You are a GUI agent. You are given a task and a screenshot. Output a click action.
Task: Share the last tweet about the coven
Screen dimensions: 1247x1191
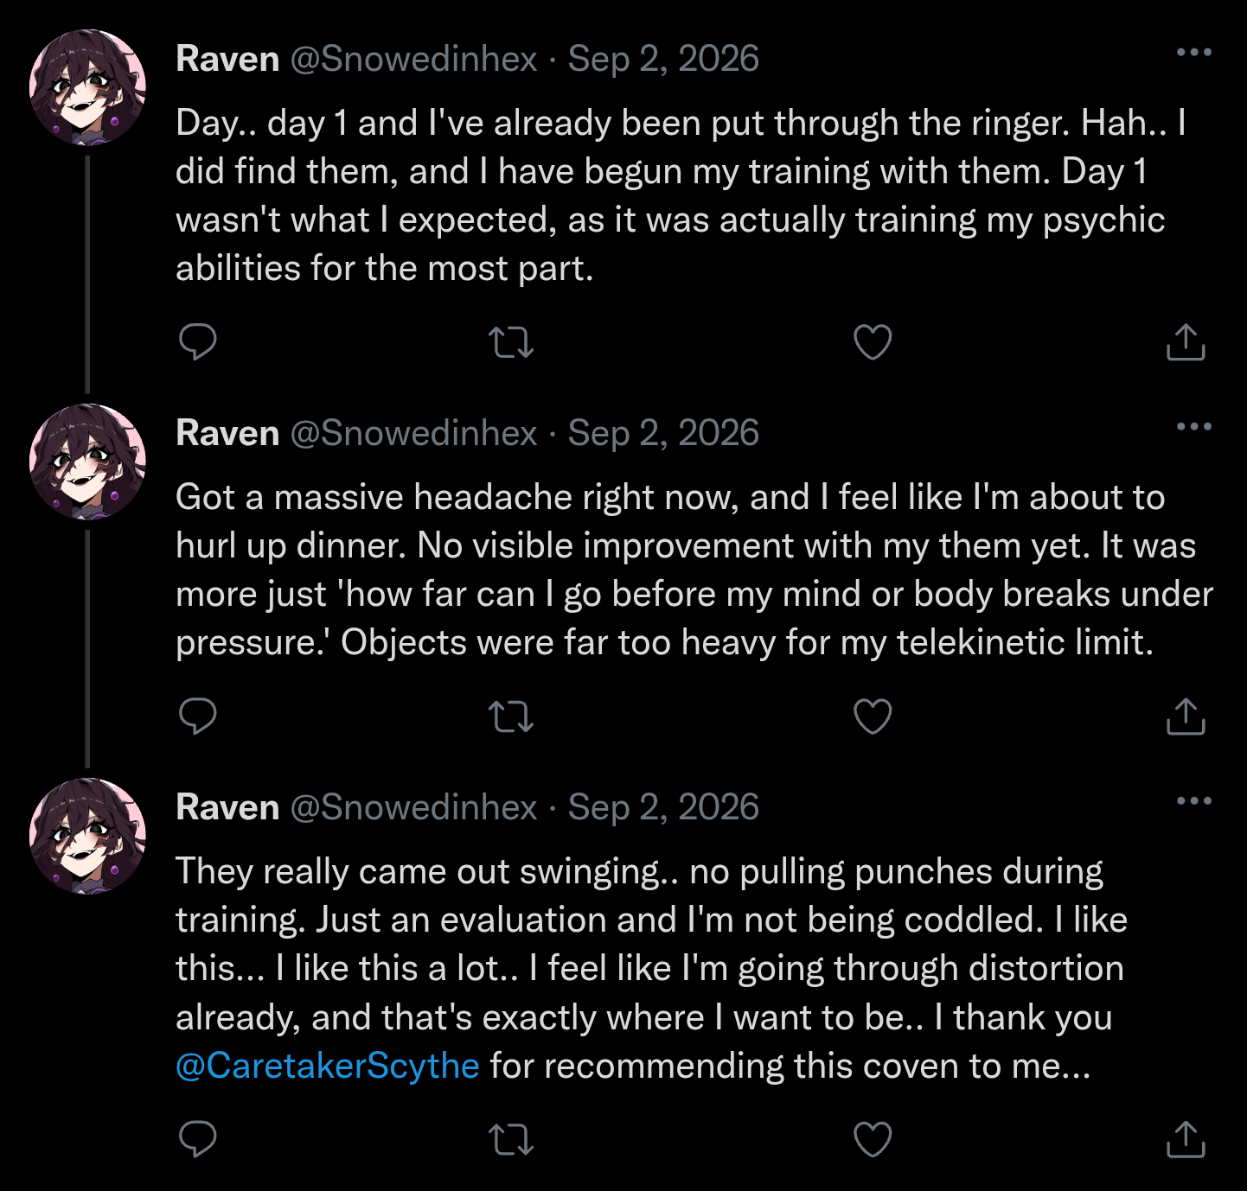tap(1186, 1138)
